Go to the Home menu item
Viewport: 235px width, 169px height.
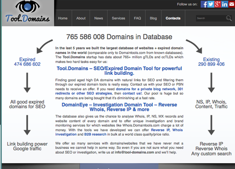point(63,18)
